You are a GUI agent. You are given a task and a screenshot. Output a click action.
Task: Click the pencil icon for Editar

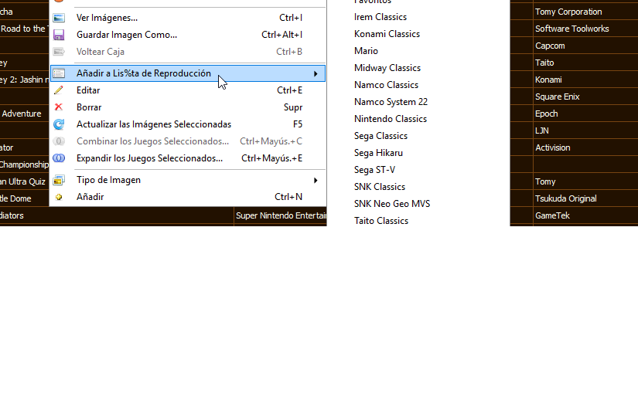coord(59,90)
